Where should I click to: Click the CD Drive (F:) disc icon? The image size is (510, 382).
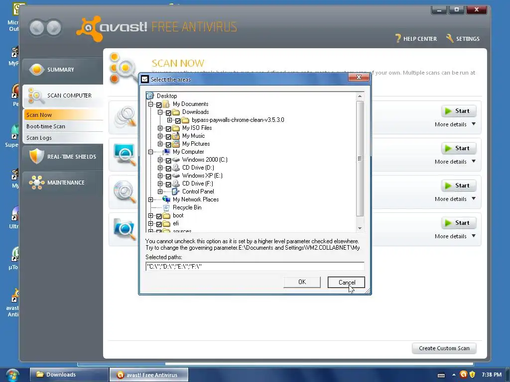[176, 184]
